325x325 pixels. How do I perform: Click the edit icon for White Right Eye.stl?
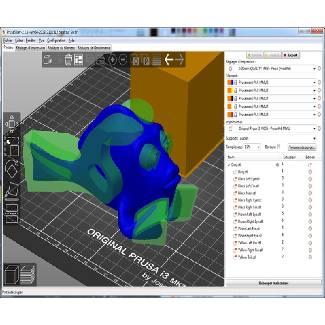click(310, 236)
